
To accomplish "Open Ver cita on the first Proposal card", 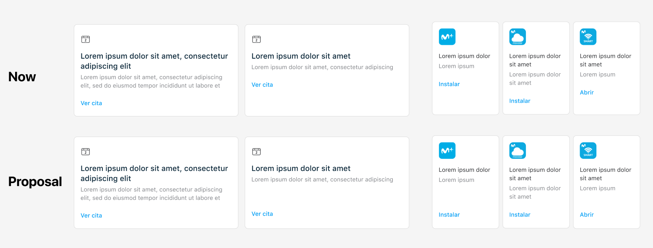I will [x=91, y=215].
